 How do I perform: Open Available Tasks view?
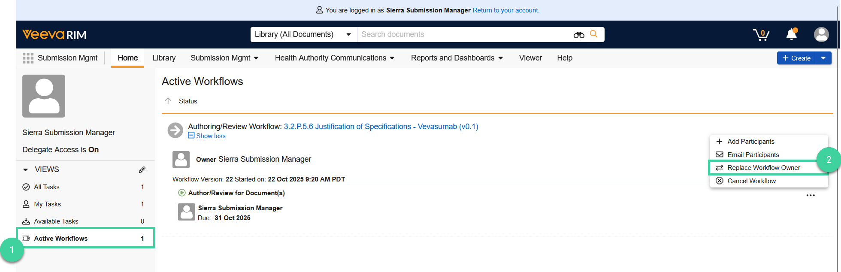point(85,221)
